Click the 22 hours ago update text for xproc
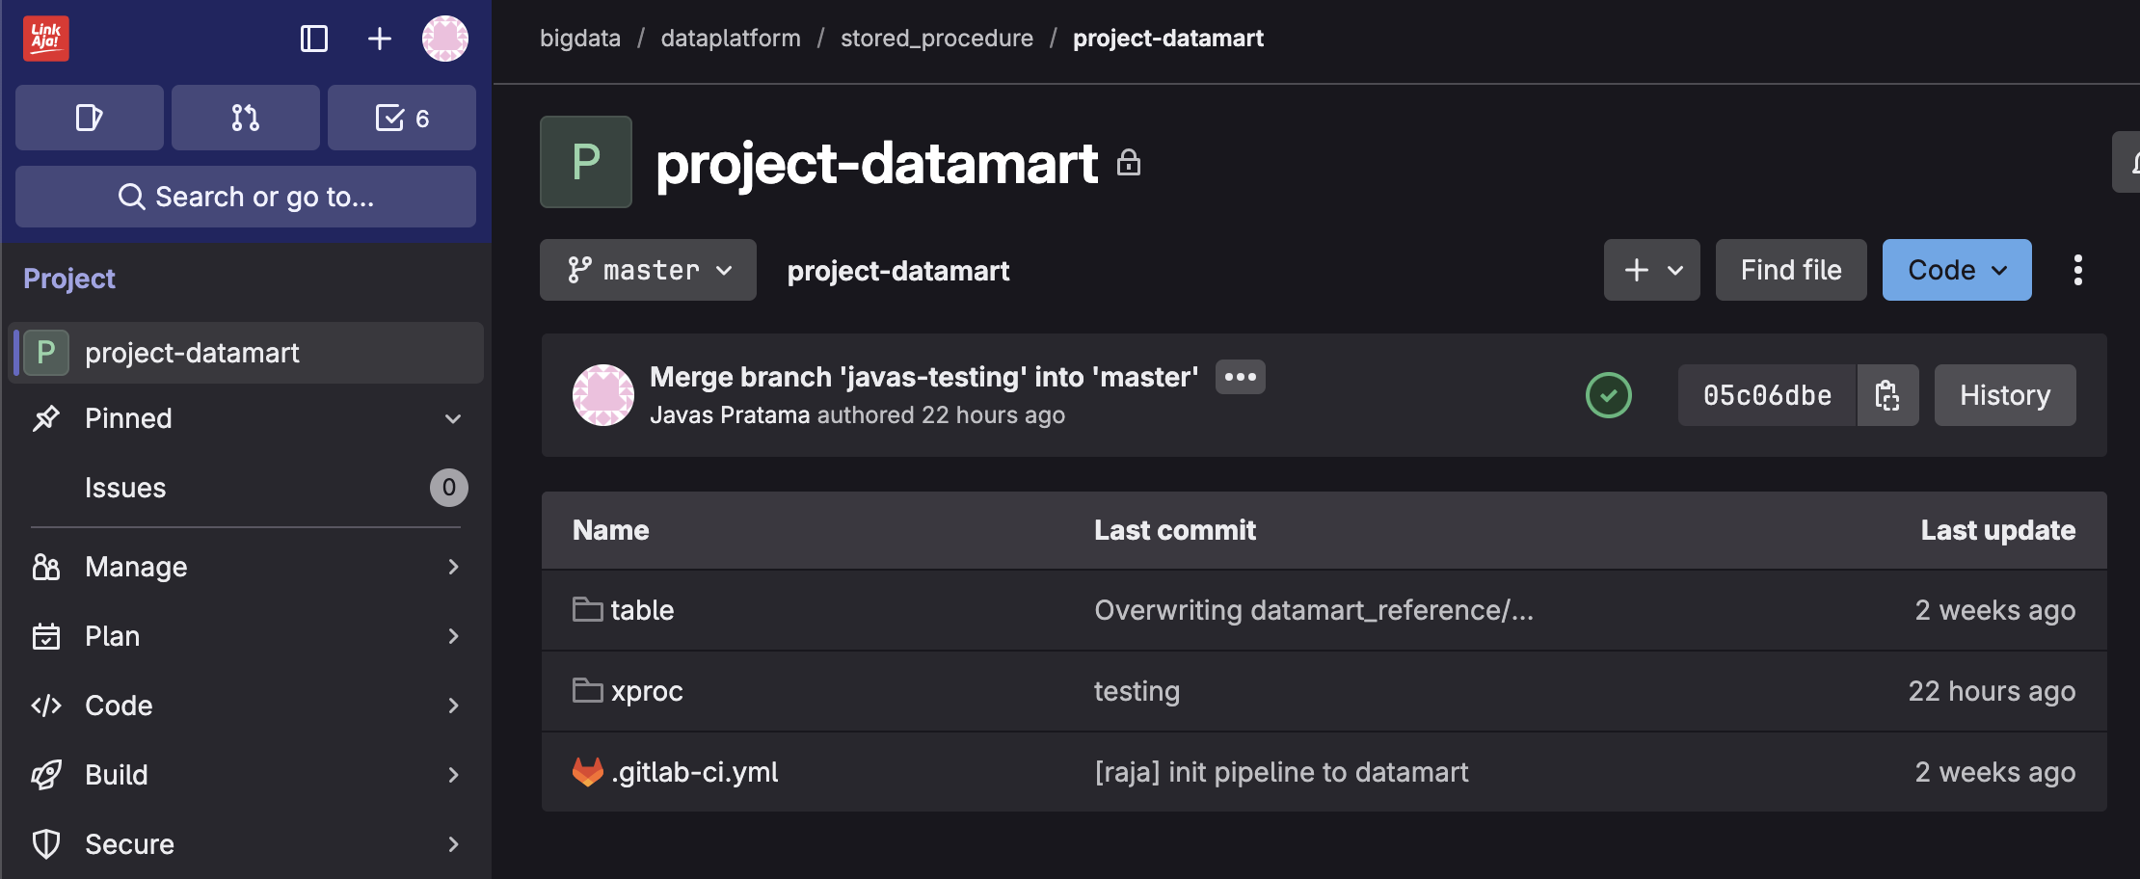2140x879 pixels. pos(1992,691)
